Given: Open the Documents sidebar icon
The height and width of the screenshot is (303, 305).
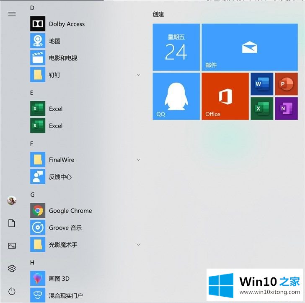Looking at the screenshot, I should click(12, 223).
